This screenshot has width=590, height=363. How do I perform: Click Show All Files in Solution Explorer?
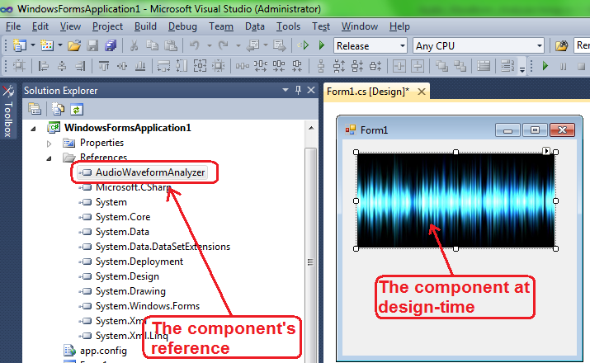tap(57, 108)
